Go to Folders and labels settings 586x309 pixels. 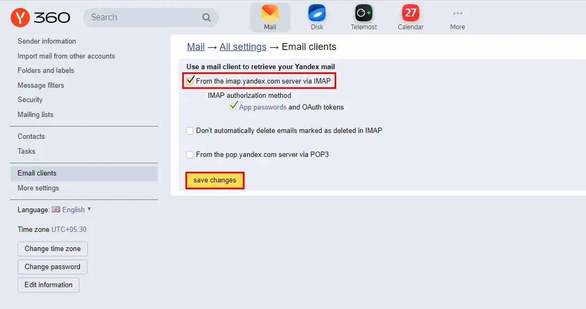(46, 71)
